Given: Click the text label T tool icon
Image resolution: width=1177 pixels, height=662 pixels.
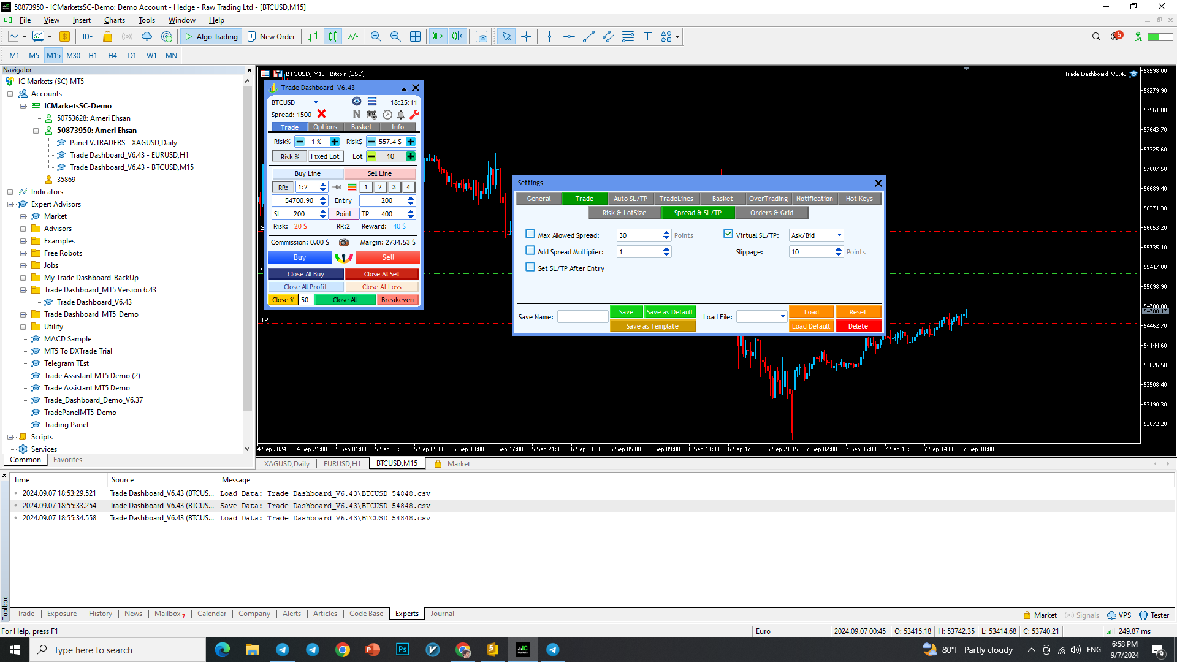Looking at the screenshot, I should 647,37.
